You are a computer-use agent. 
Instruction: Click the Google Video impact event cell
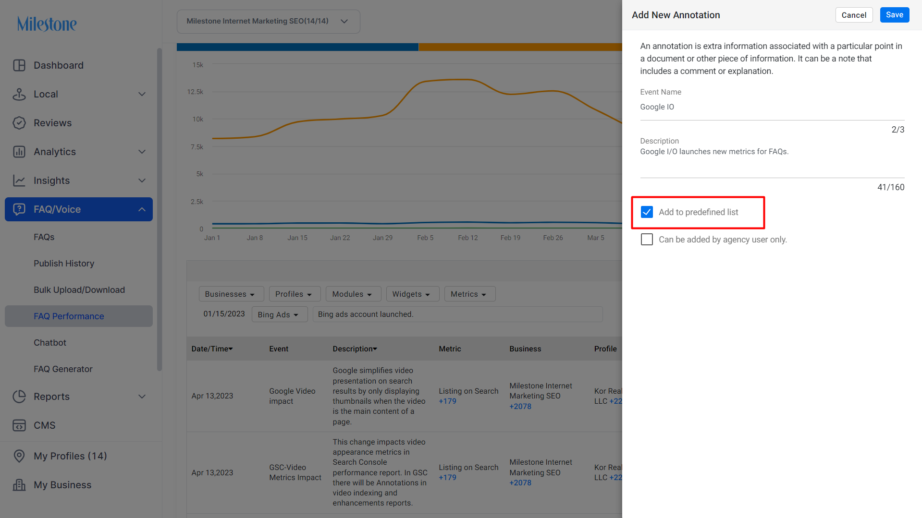tap(292, 396)
